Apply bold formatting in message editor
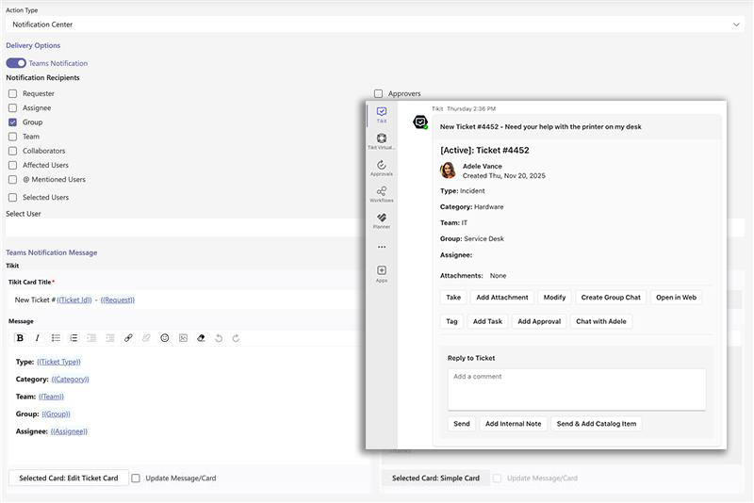Image resolution: width=754 pixels, height=503 pixels. point(20,338)
